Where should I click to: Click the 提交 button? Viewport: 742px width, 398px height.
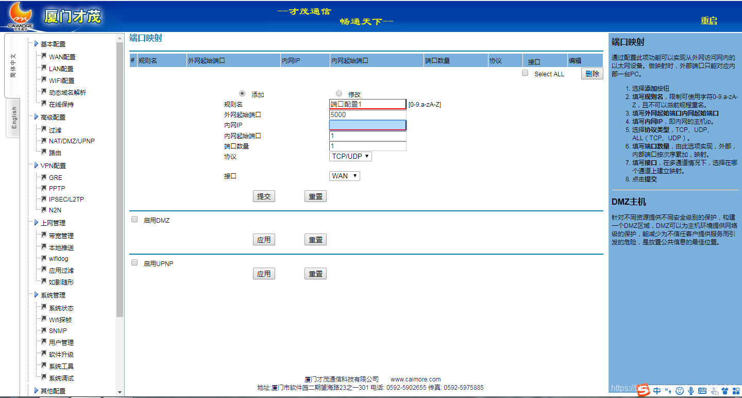tap(264, 196)
